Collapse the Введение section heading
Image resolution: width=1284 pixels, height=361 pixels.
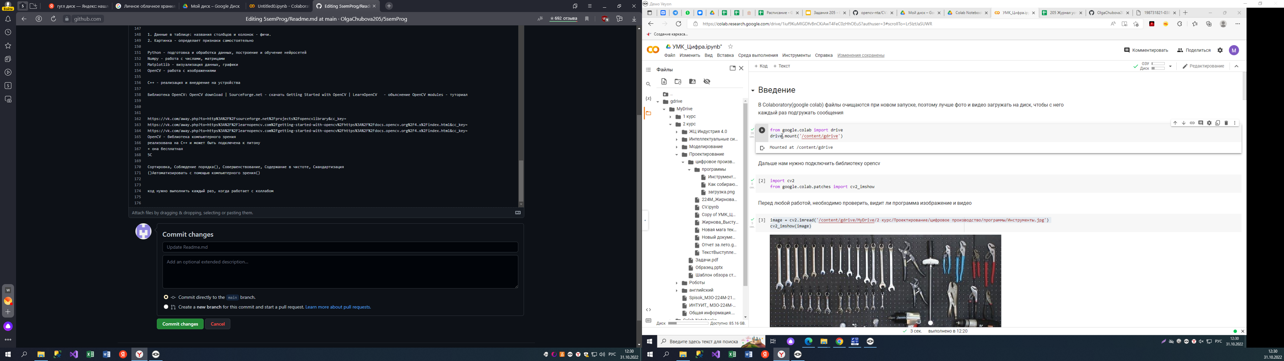pos(753,91)
